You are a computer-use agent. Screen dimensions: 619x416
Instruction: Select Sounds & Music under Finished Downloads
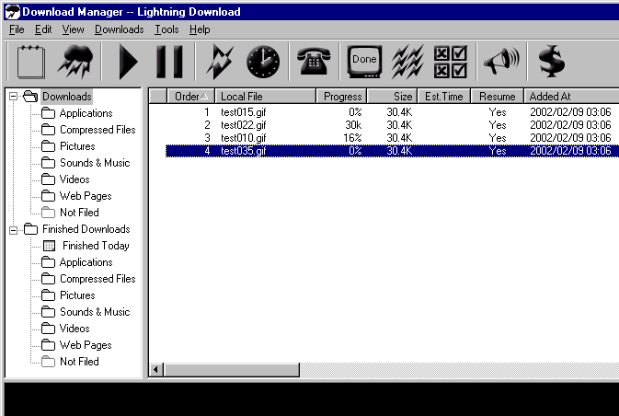pos(95,312)
